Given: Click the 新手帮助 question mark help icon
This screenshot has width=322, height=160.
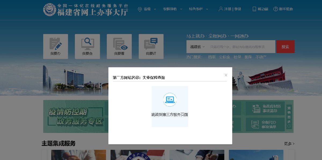Looking at the screenshot, I should point(276,9).
